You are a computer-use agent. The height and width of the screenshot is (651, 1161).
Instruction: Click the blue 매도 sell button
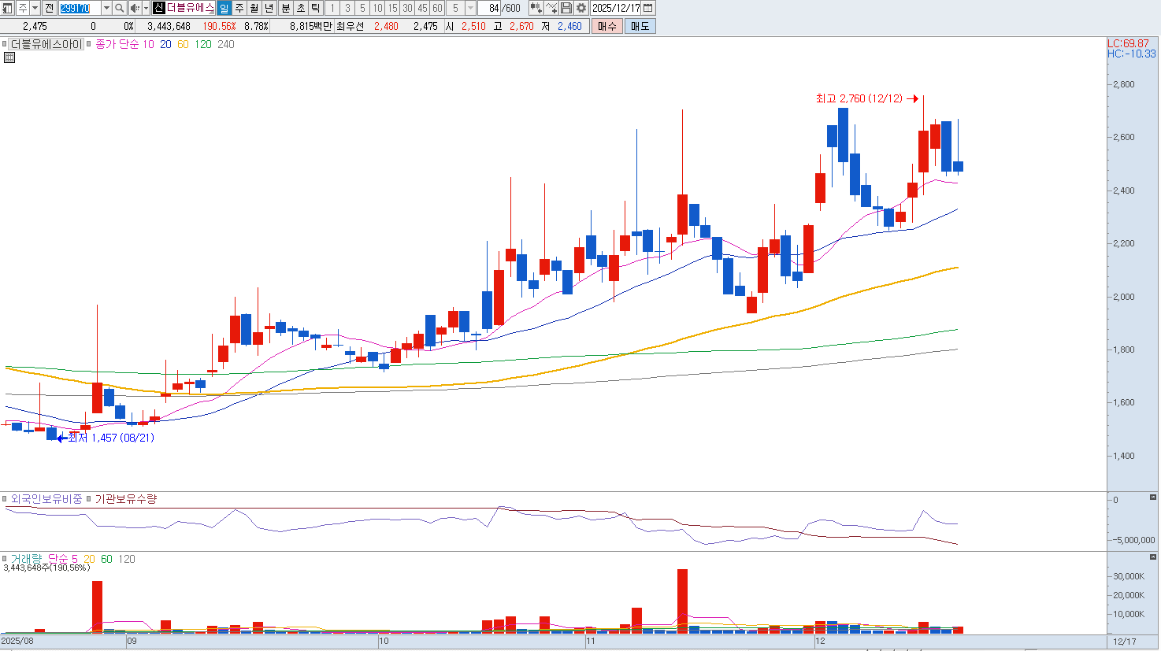point(640,26)
